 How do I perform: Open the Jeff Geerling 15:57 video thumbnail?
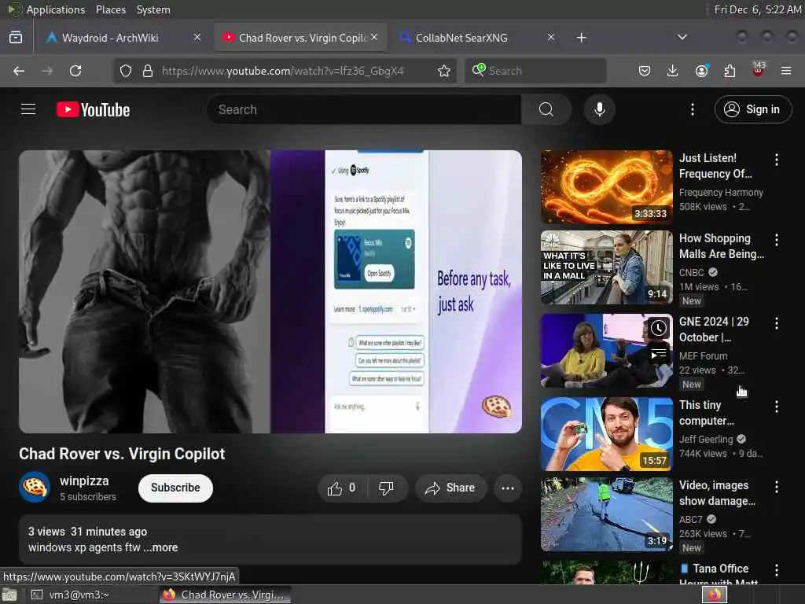coord(606,433)
